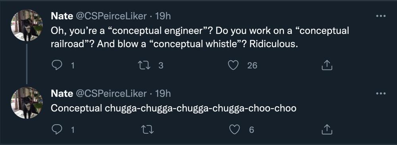Reply to the conceptual engineer tweet
This screenshot has height=145, width=397.
tap(56, 66)
